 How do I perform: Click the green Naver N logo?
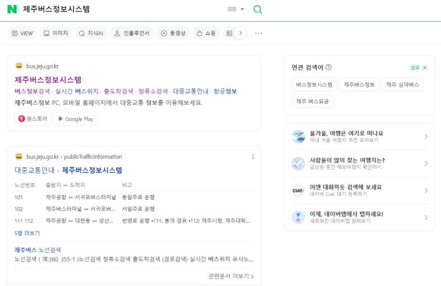12,9
